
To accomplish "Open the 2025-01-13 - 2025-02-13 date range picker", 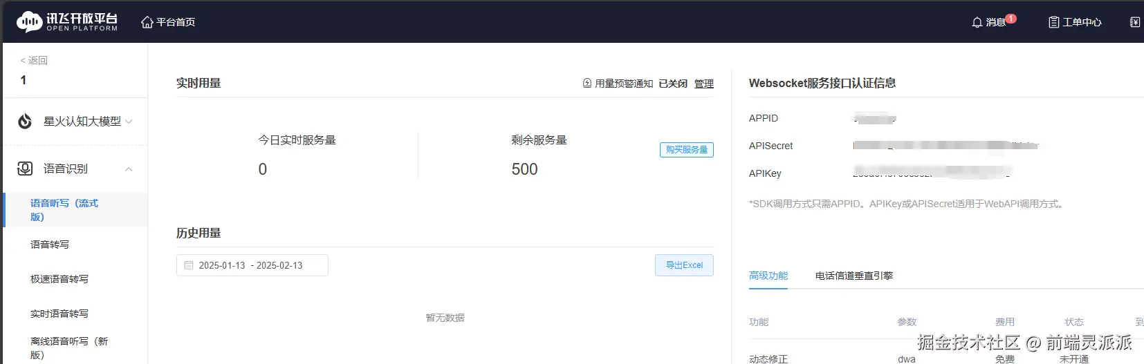I will tap(252, 265).
